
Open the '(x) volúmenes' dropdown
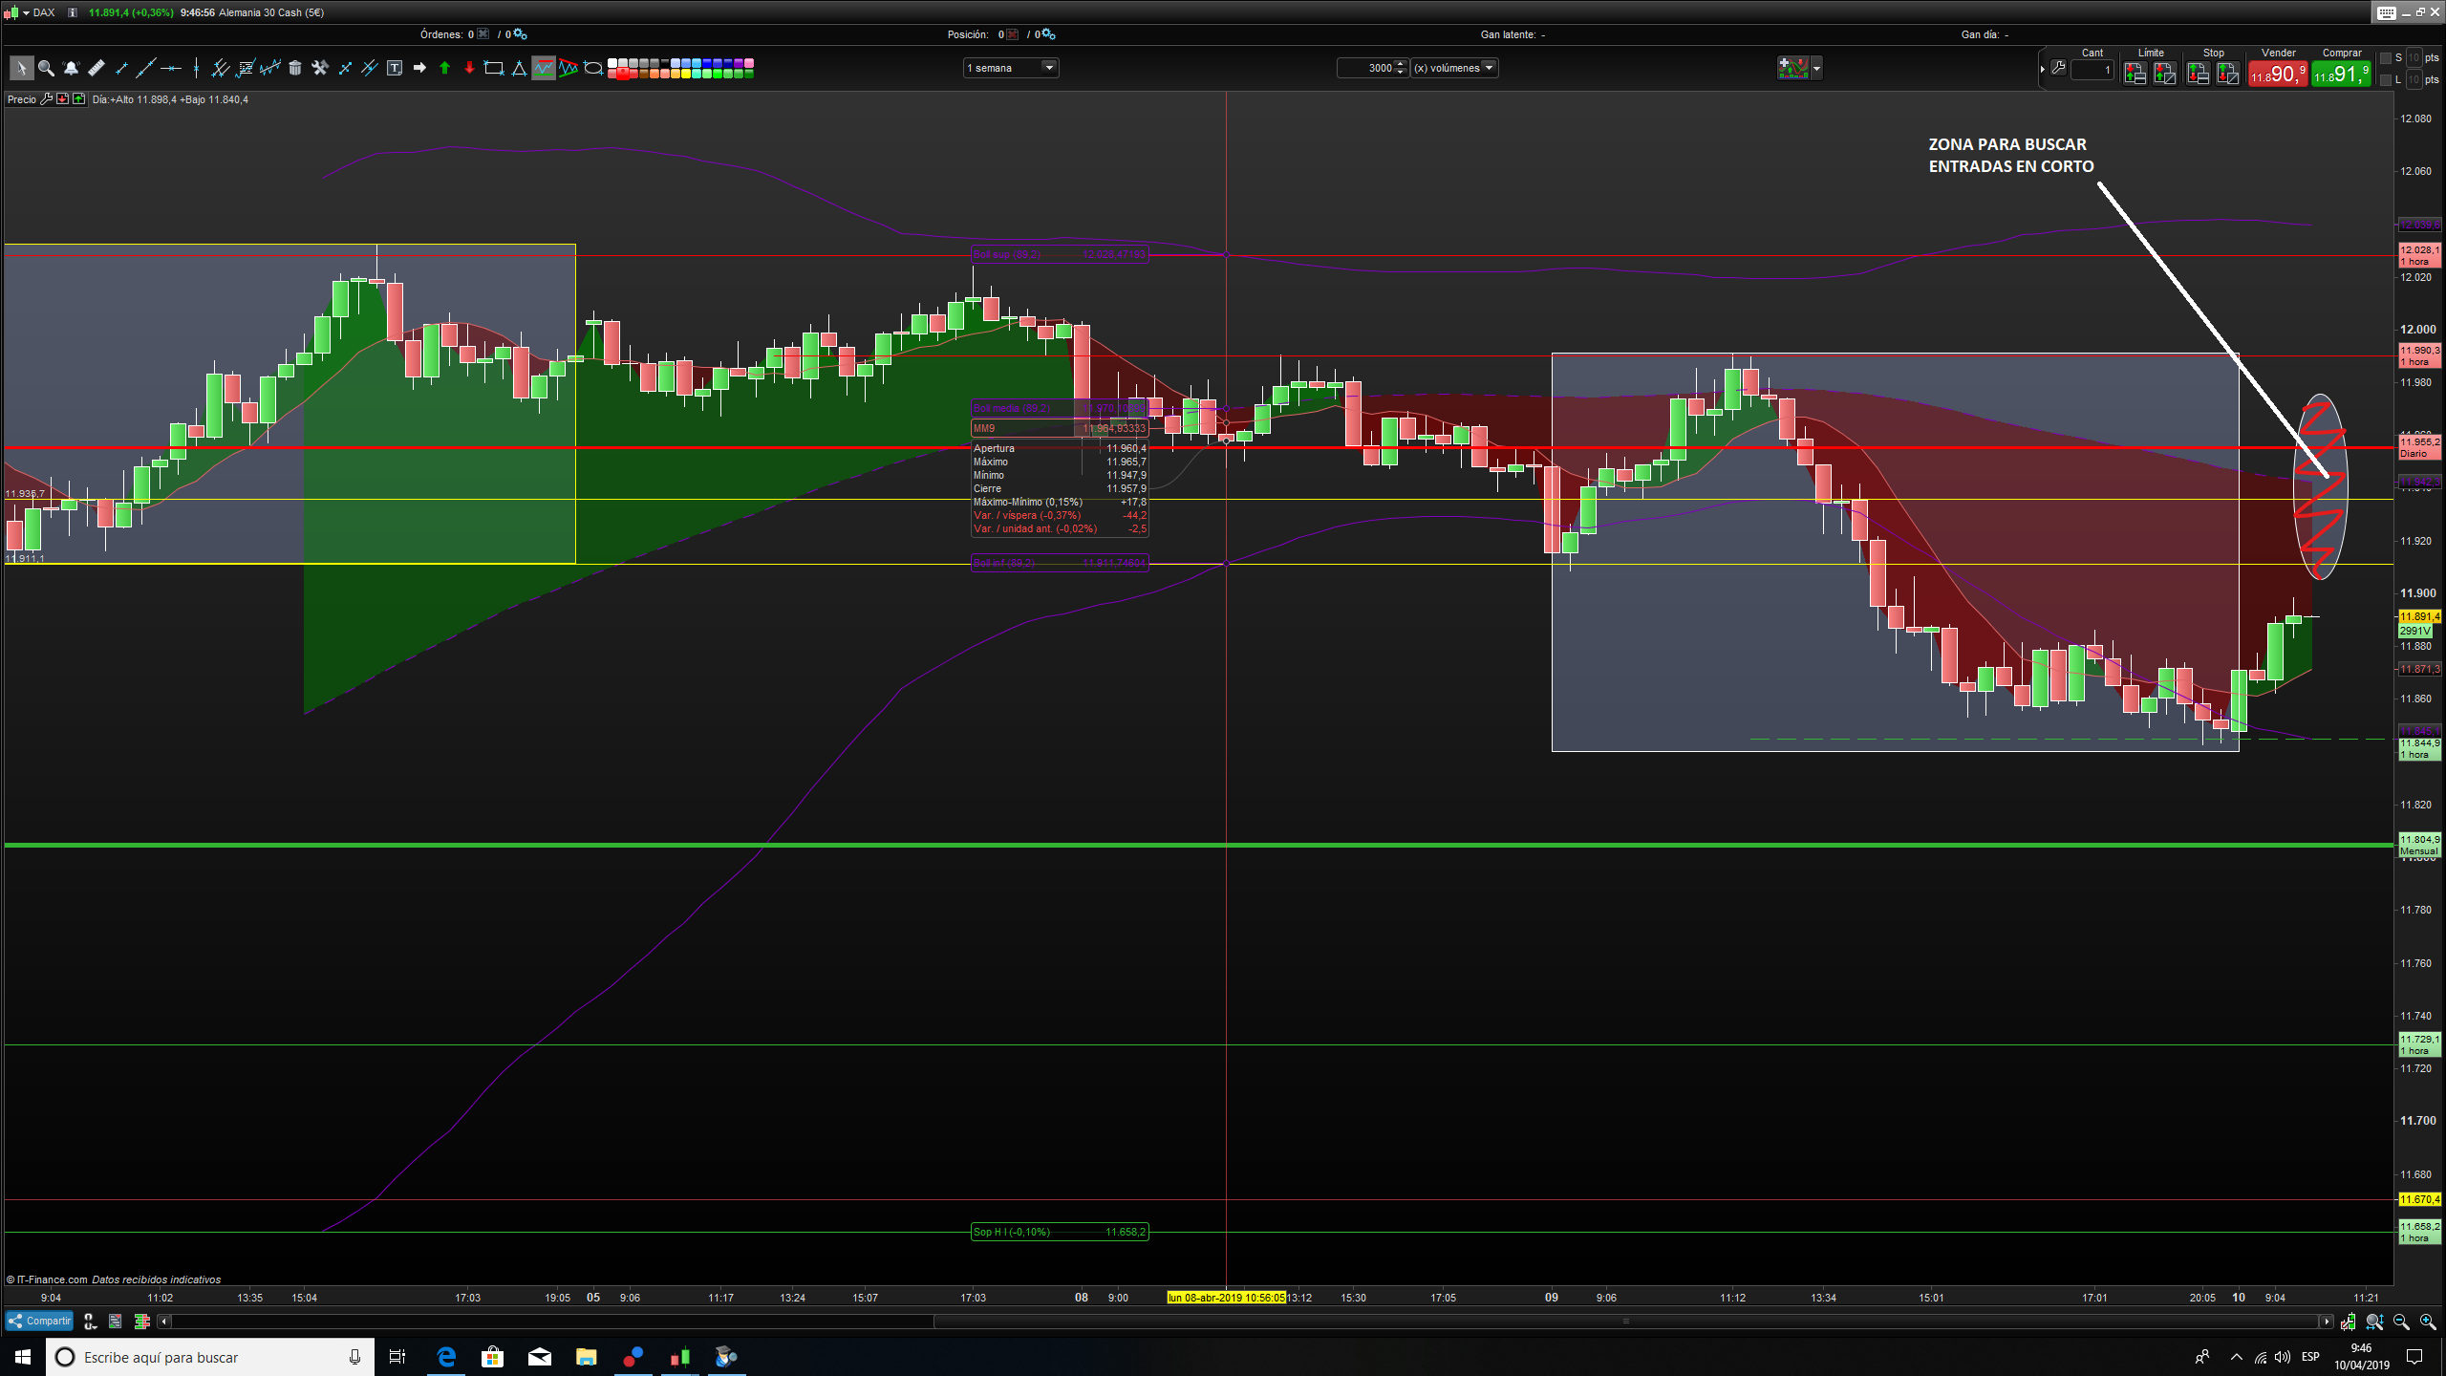click(x=1488, y=68)
